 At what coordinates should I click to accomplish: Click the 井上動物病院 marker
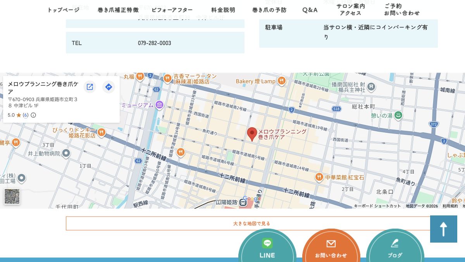click(66, 153)
